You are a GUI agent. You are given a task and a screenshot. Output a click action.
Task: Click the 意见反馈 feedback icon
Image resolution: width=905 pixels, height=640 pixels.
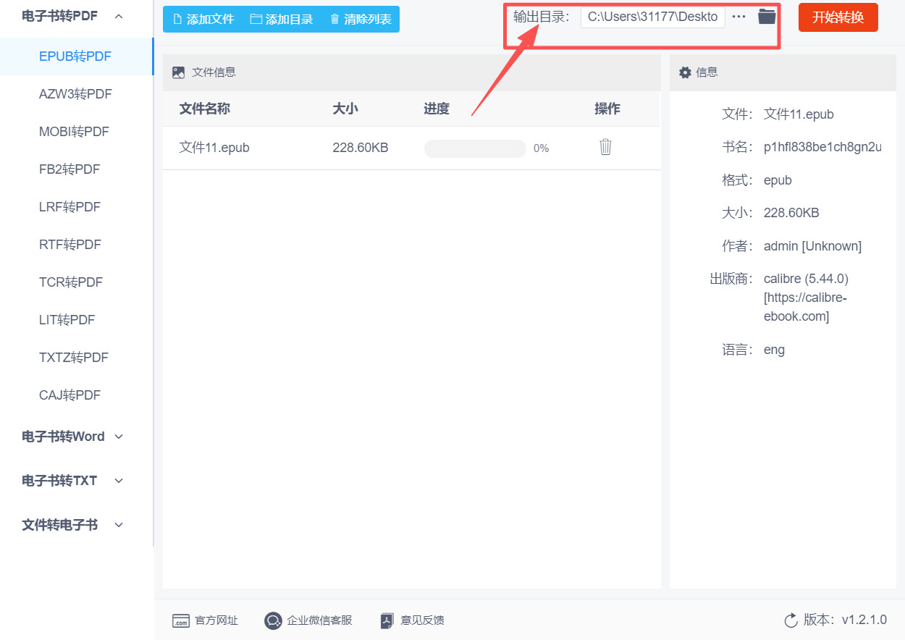(x=386, y=620)
